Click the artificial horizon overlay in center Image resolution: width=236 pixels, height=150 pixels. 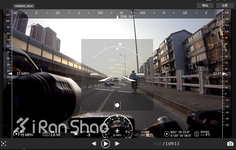click(x=117, y=74)
